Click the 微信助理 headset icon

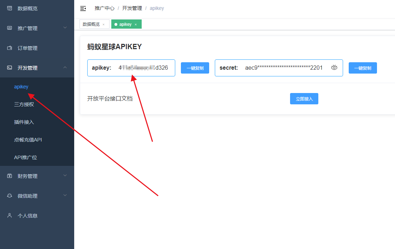pos(10,196)
